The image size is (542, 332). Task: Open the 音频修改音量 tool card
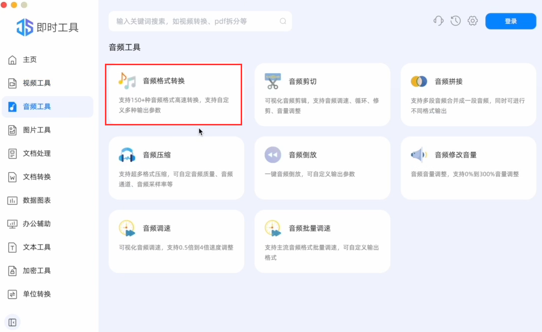pyautogui.click(x=468, y=168)
